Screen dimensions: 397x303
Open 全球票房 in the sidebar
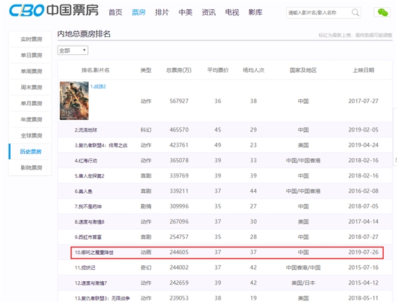coord(30,136)
